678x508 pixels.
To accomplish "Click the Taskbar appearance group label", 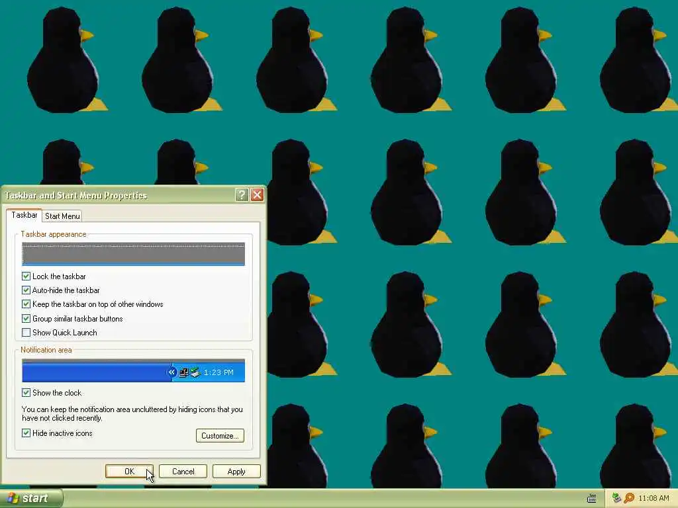I will [x=54, y=234].
